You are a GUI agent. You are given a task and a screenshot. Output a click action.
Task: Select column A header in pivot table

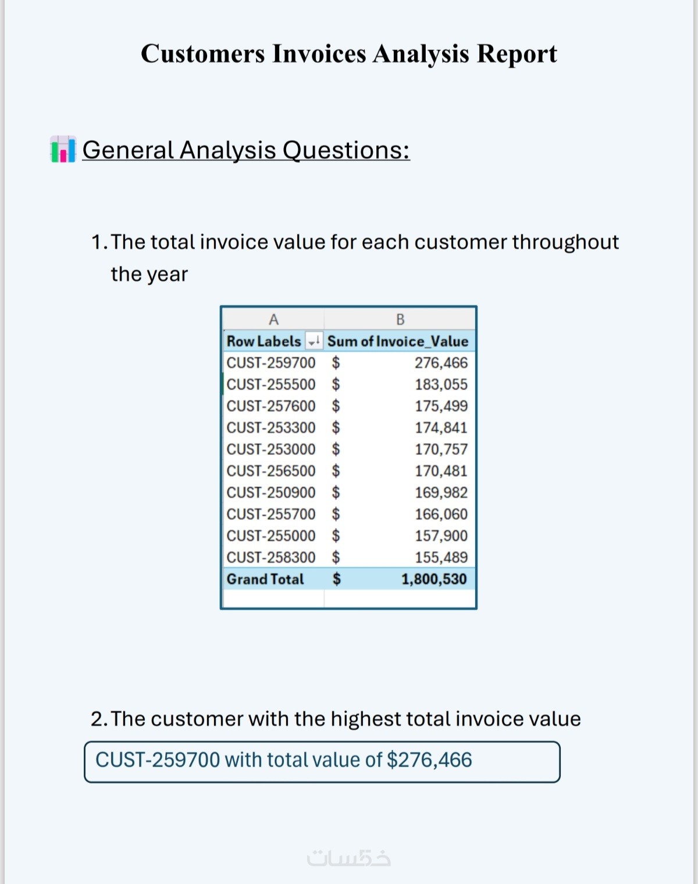click(273, 319)
